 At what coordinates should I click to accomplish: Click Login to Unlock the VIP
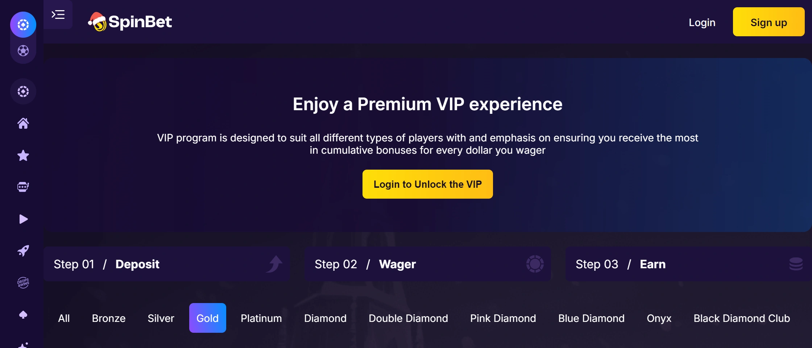tap(427, 184)
